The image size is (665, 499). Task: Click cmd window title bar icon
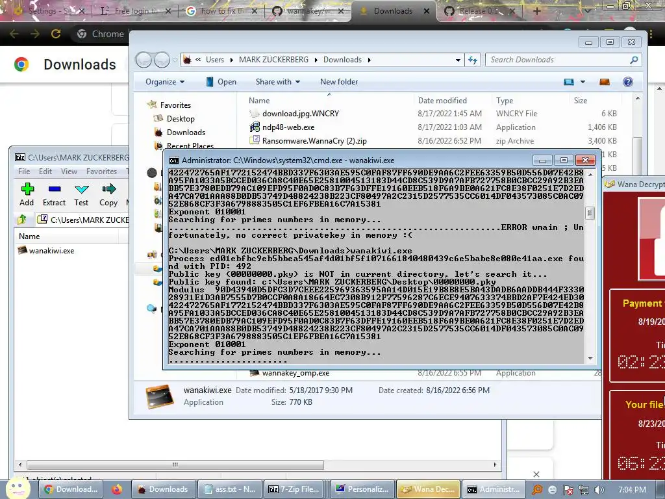click(174, 160)
